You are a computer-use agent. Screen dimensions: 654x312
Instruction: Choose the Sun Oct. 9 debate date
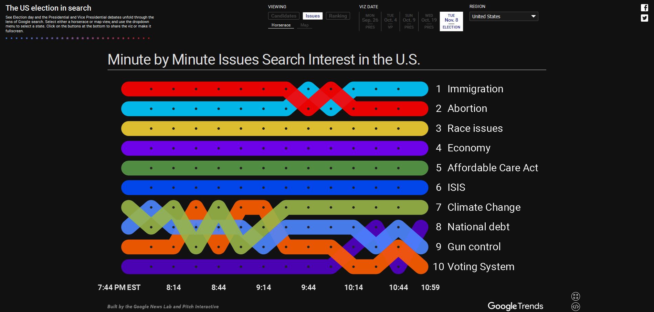point(409,21)
